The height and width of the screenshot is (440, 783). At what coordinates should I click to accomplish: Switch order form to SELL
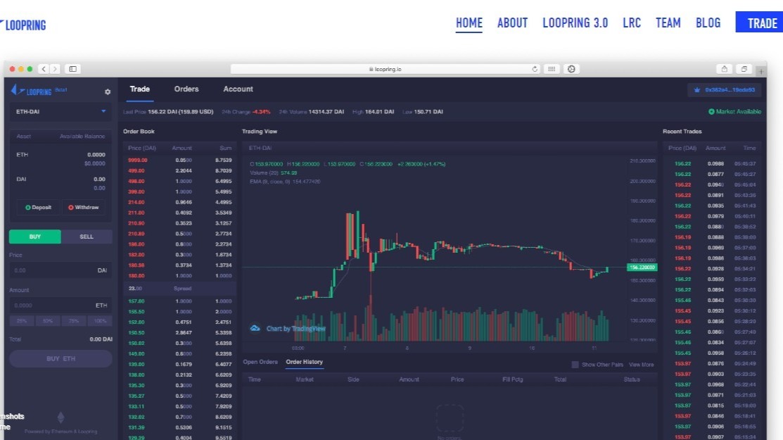tap(87, 237)
